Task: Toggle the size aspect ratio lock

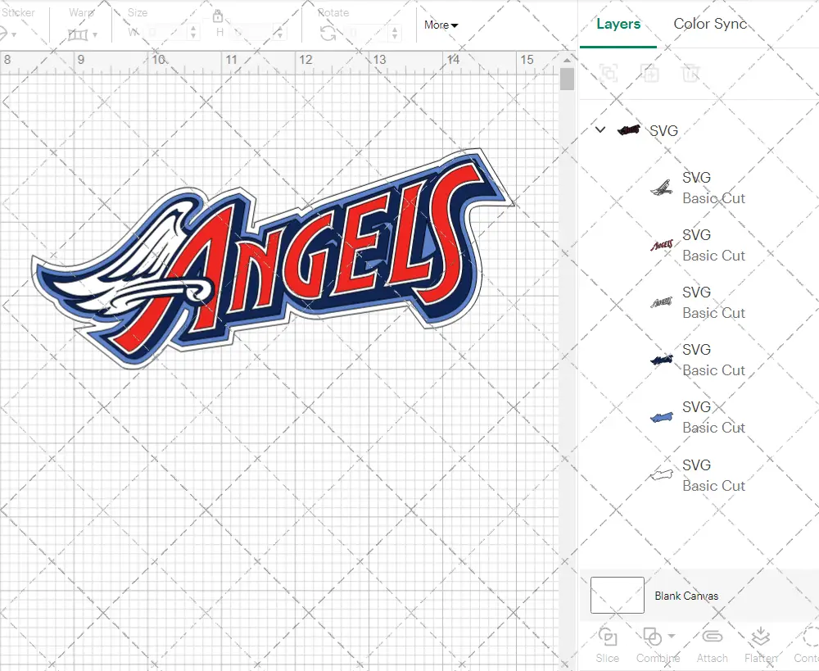Action: (x=218, y=17)
